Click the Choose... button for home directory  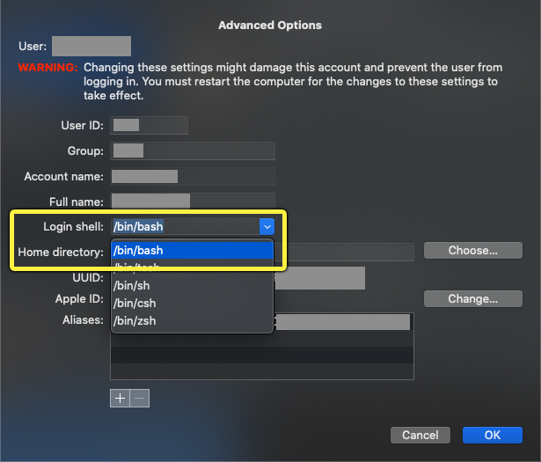(473, 250)
